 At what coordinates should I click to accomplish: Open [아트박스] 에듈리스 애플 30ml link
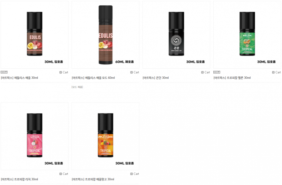(x=19, y=78)
